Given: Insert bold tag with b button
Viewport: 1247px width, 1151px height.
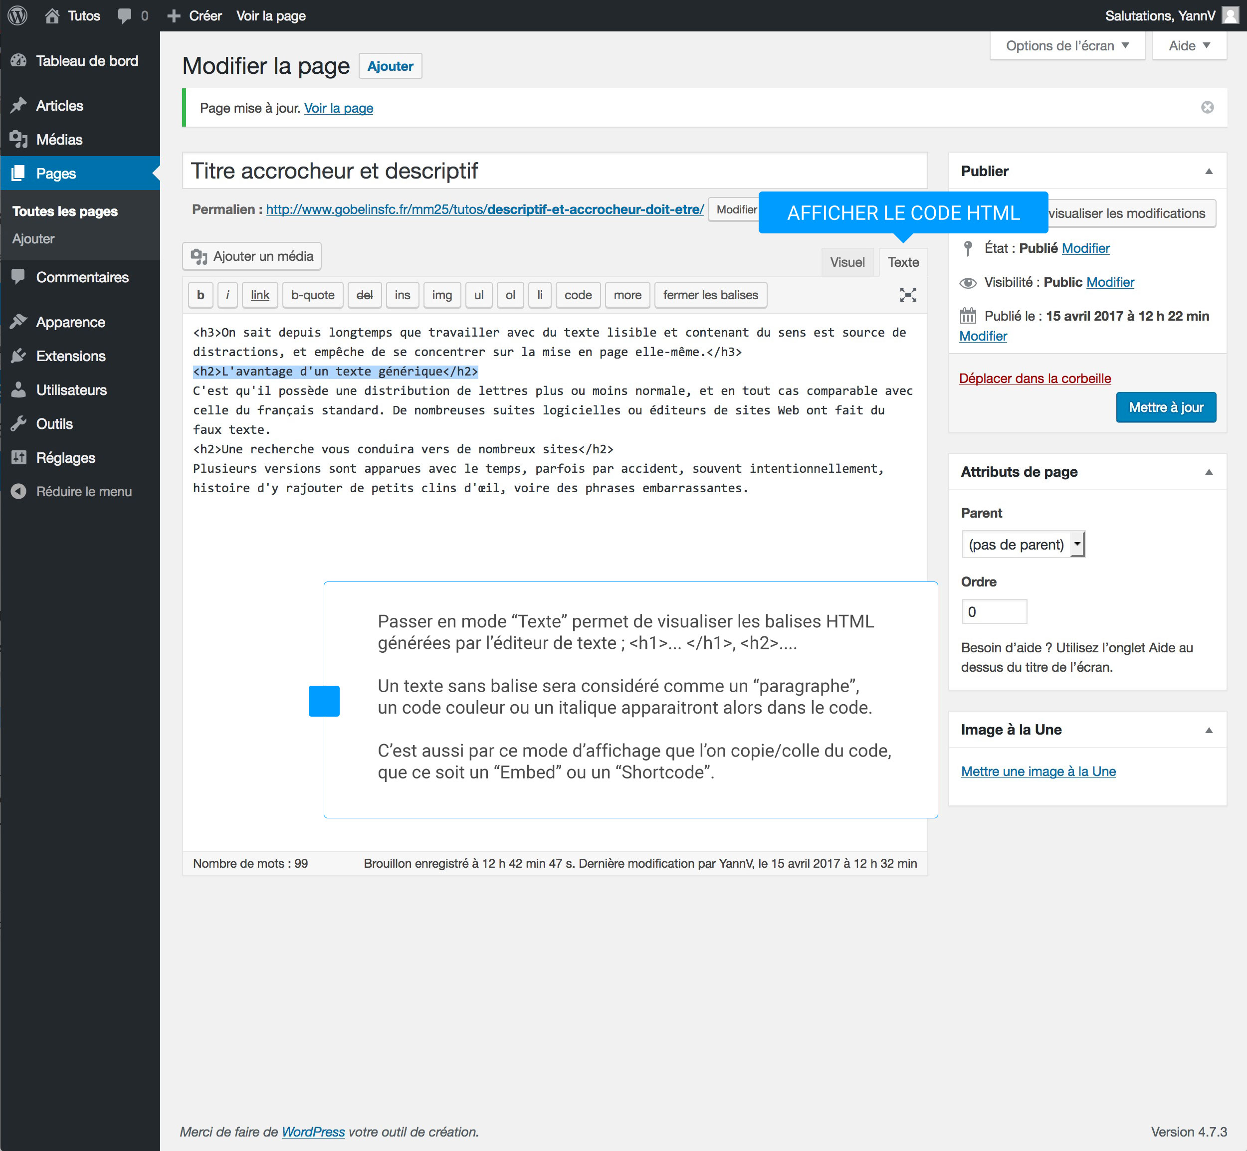Looking at the screenshot, I should [201, 295].
